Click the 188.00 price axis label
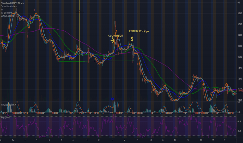 pos(240,14)
